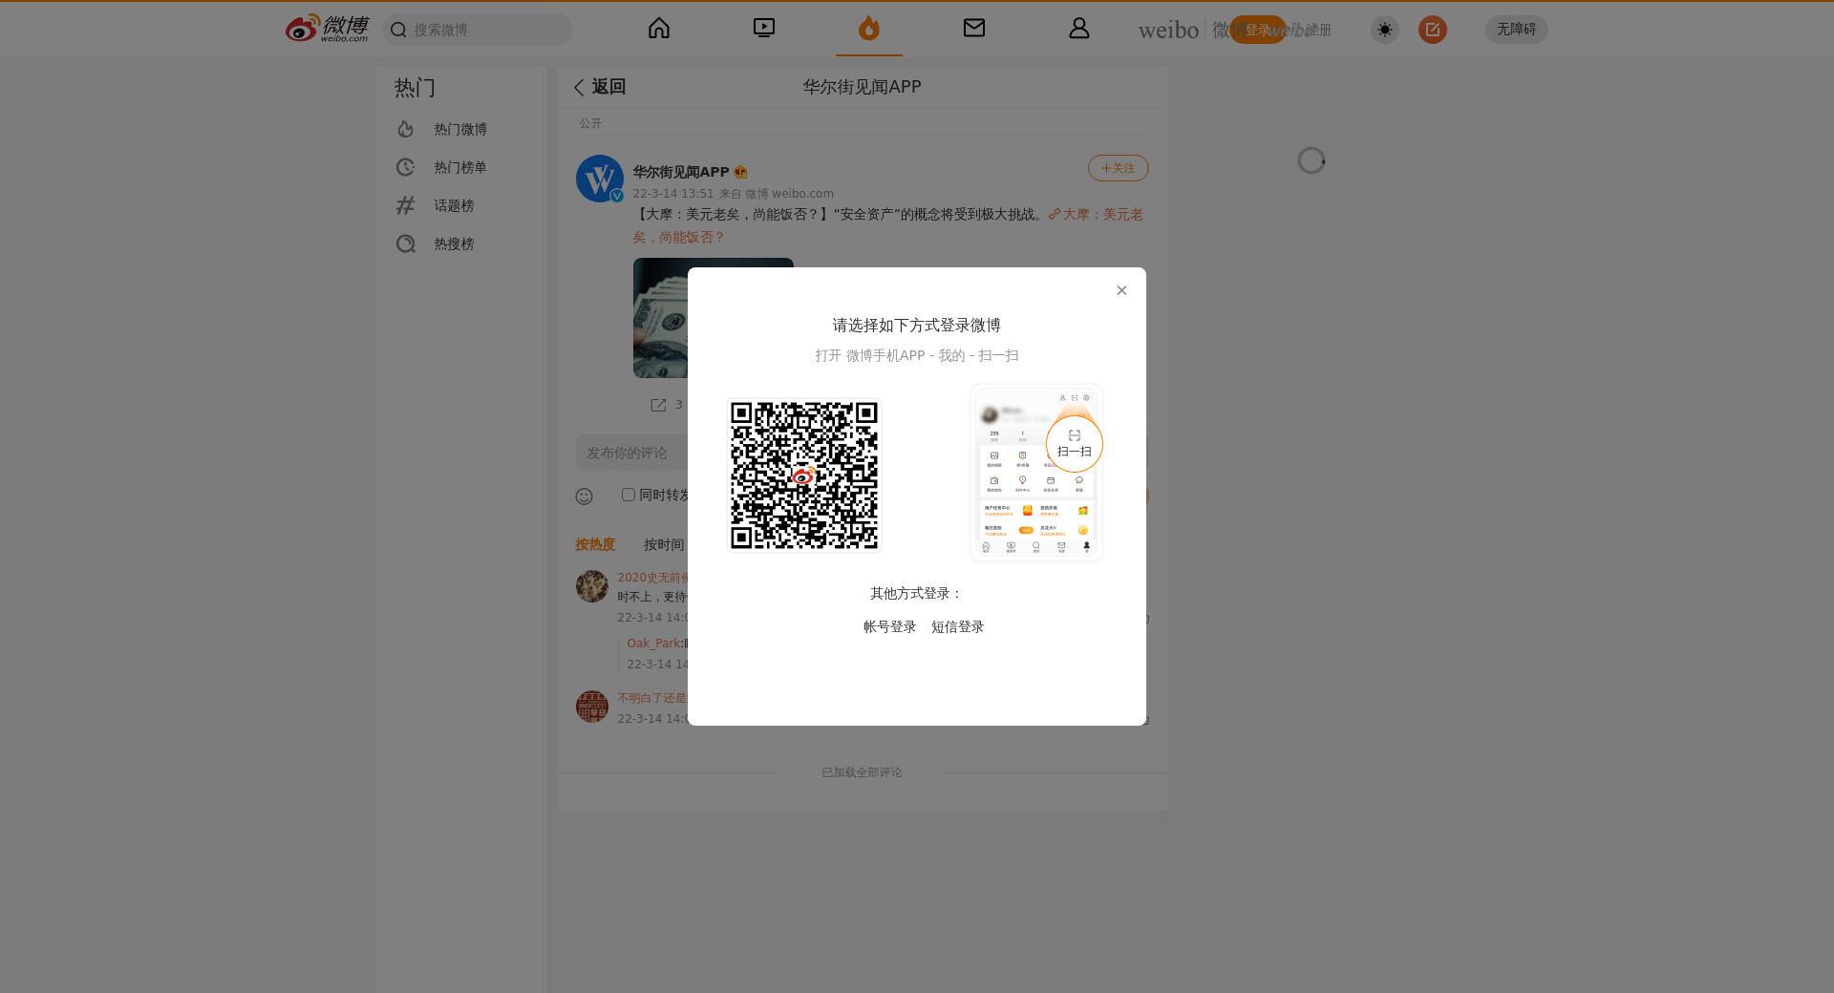
Task: Choose 帐号登录 account login
Action: click(890, 626)
